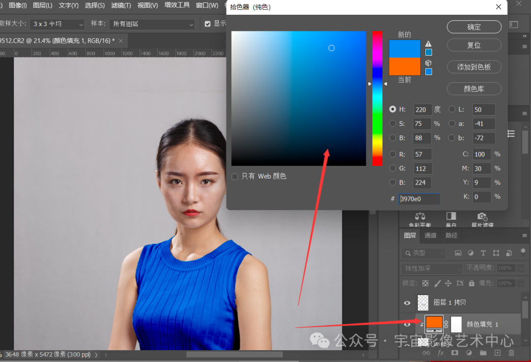Select the G green radio button
Image resolution: width=531 pixels, height=362 pixels.
[x=392, y=168]
